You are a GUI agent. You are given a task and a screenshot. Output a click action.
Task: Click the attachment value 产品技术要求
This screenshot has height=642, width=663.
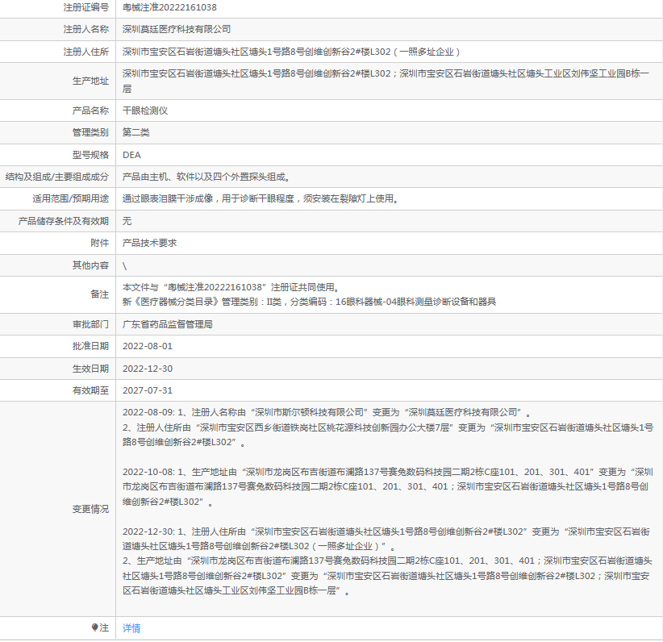click(x=149, y=243)
